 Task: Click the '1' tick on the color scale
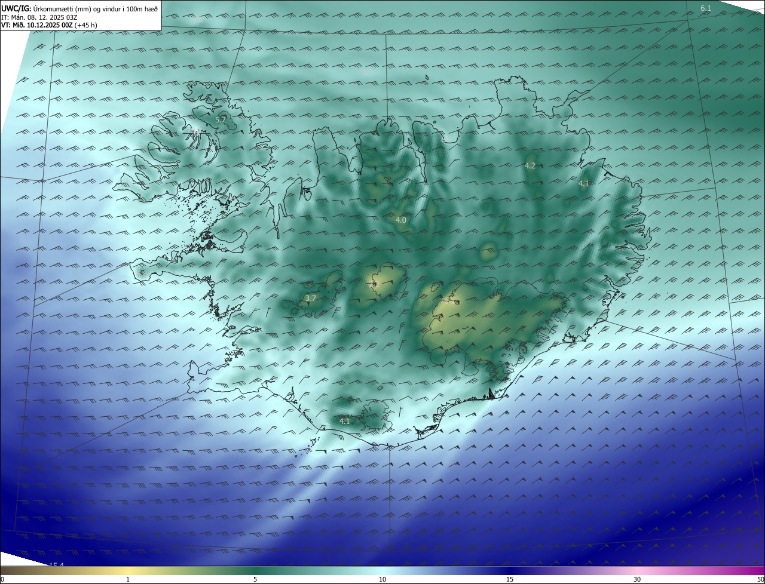[128, 579]
